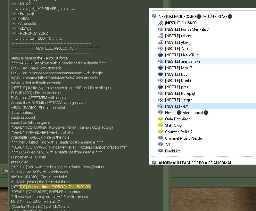Screen dimensions: 256x211
Task: Click console line 'saqib has left the game'
Action: [x=30, y=122]
